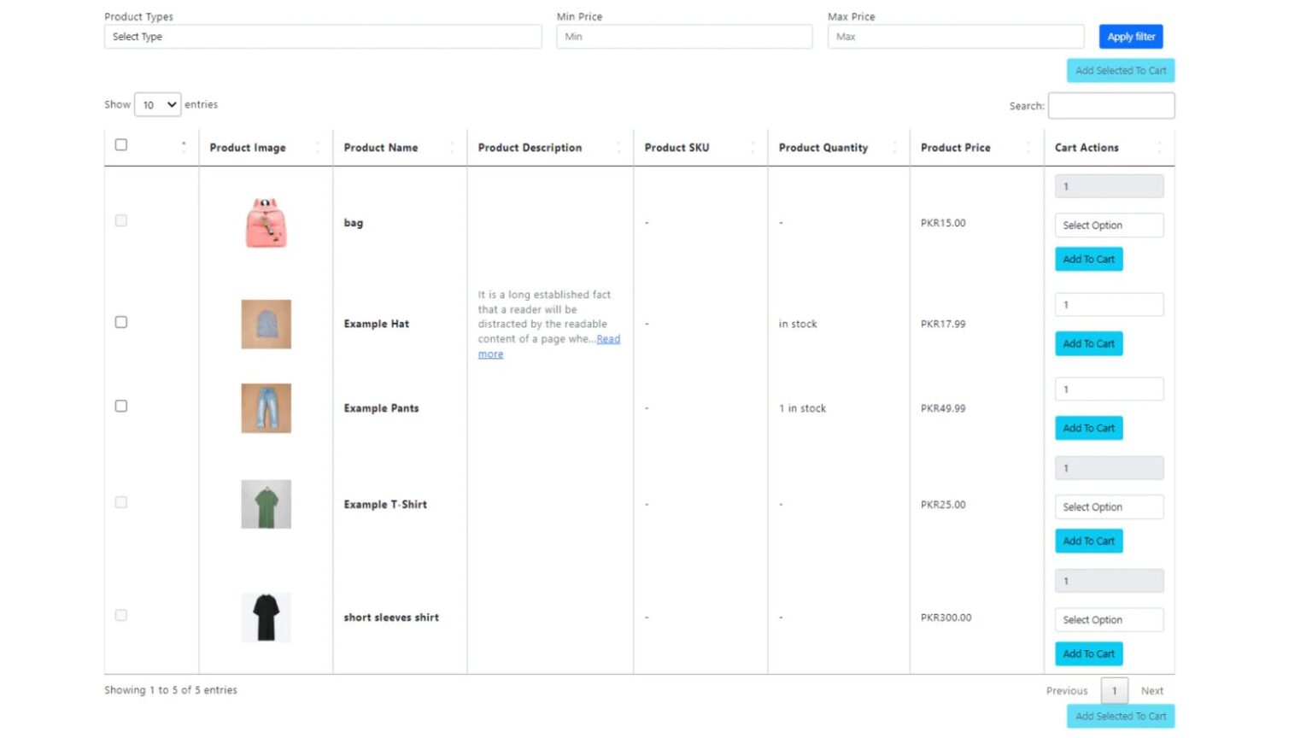The width and height of the screenshot is (1312, 738).
Task: Click the sort icon on Product Quantity column
Action: [894, 147]
